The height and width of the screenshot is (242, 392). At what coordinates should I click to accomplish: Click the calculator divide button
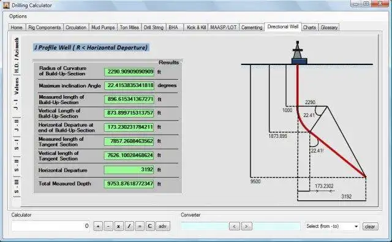[x=129, y=226]
